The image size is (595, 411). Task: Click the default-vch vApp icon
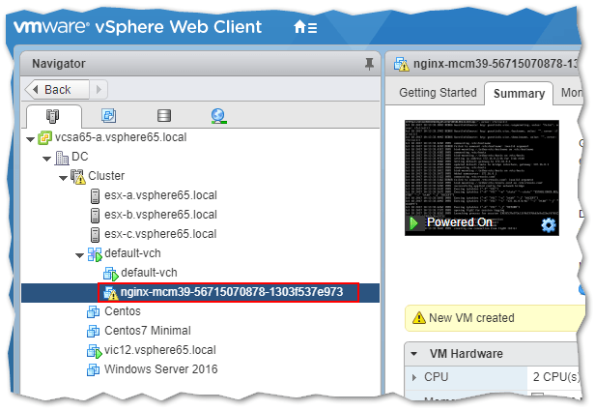[x=95, y=254]
